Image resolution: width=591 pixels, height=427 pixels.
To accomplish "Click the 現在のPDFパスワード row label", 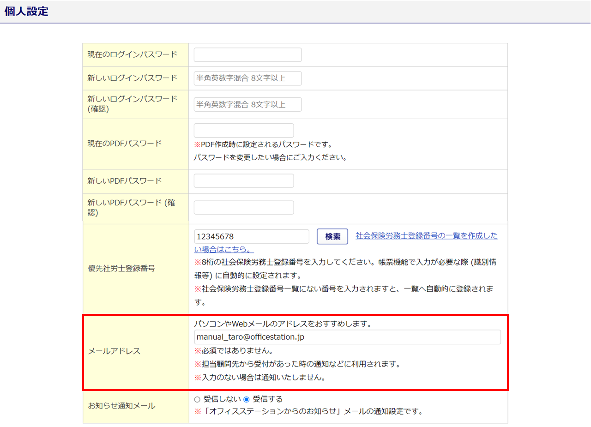I will (x=125, y=144).
